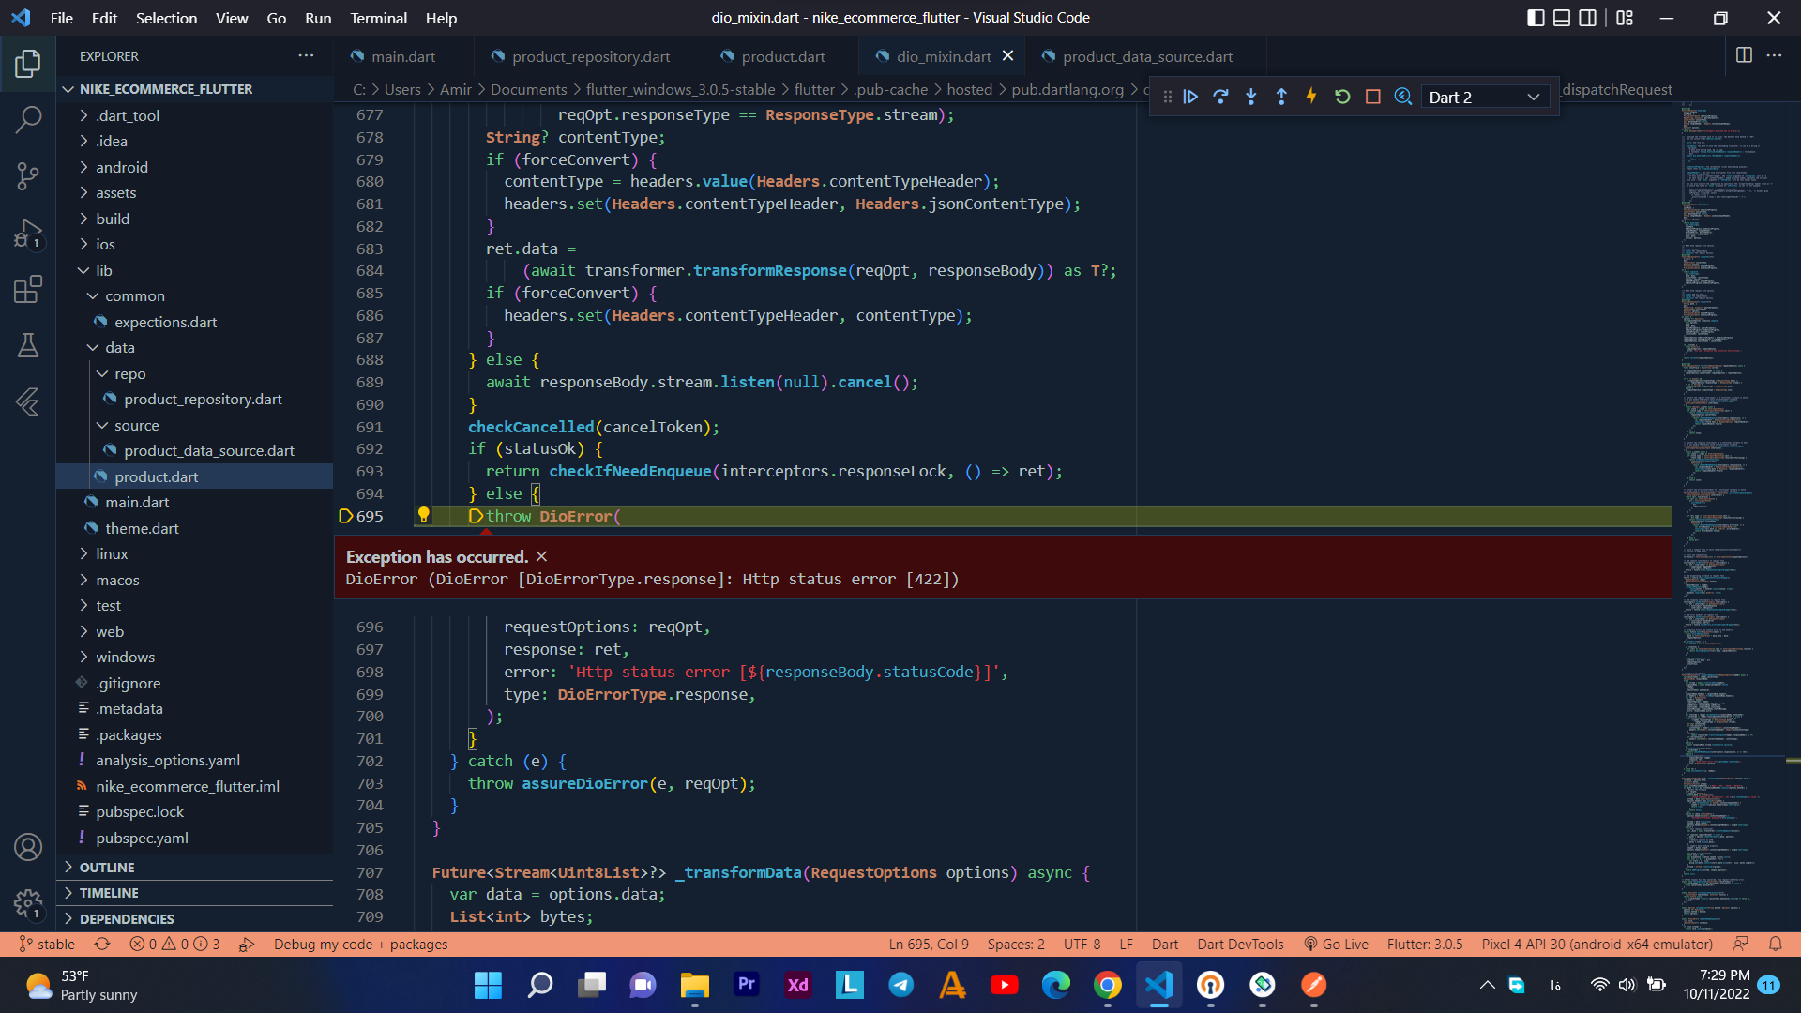Click Synchronize Changes in status bar
The width and height of the screenshot is (1801, 1013).
click(x=102, y=945)
